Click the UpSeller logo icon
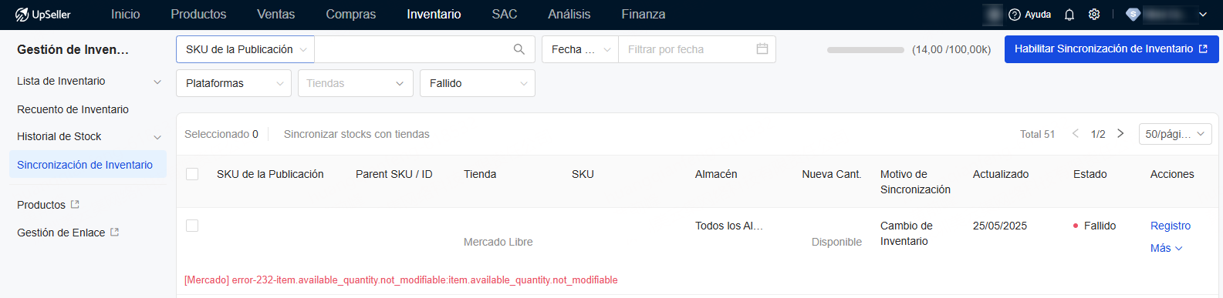Image resolution: width=1223 pixels, height=298 pixels. [22, 15]
